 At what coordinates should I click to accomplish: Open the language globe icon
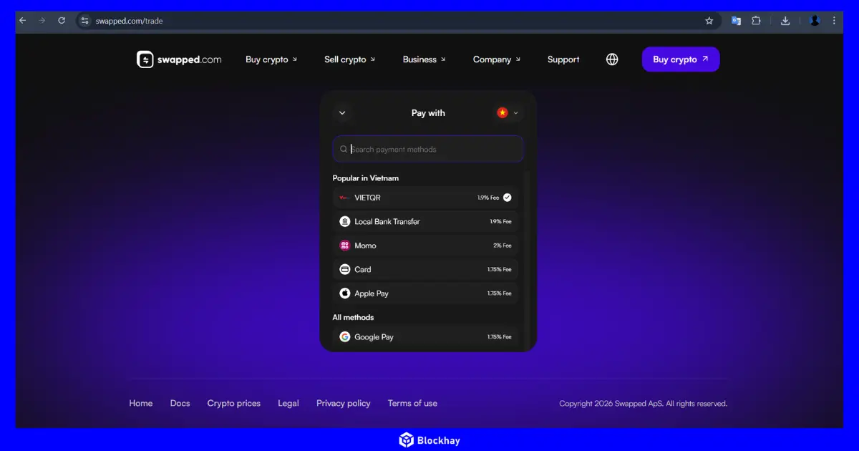point(612,59)
